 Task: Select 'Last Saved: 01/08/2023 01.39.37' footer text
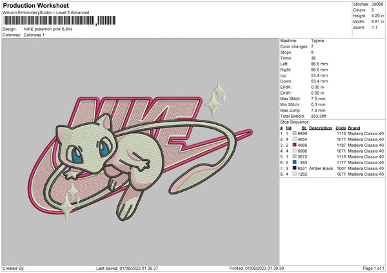pyautogui.click(x=127, y=268)
